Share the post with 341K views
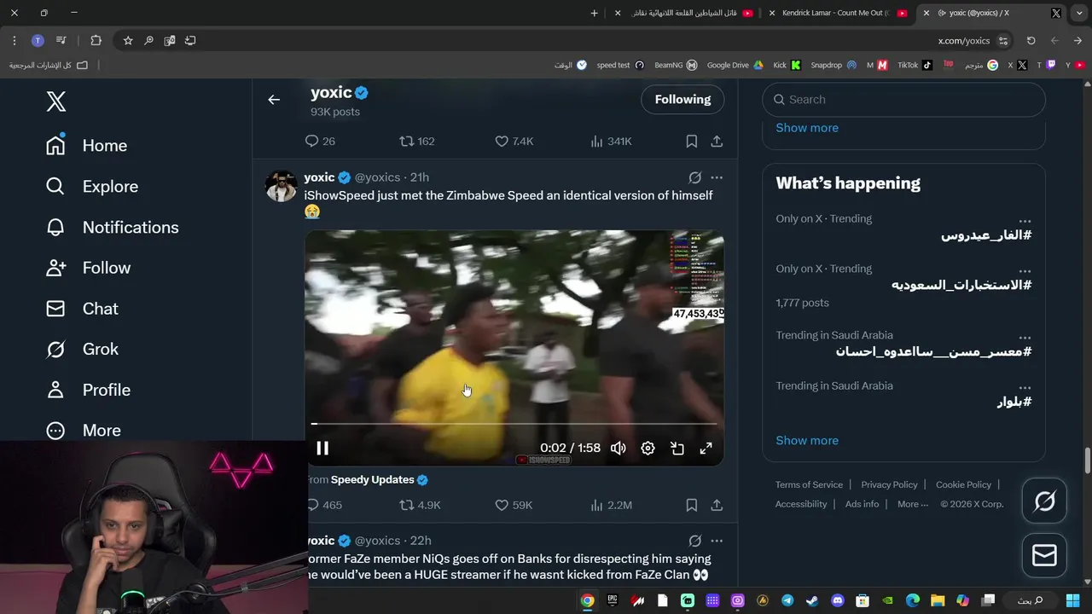 coord(717,142)
